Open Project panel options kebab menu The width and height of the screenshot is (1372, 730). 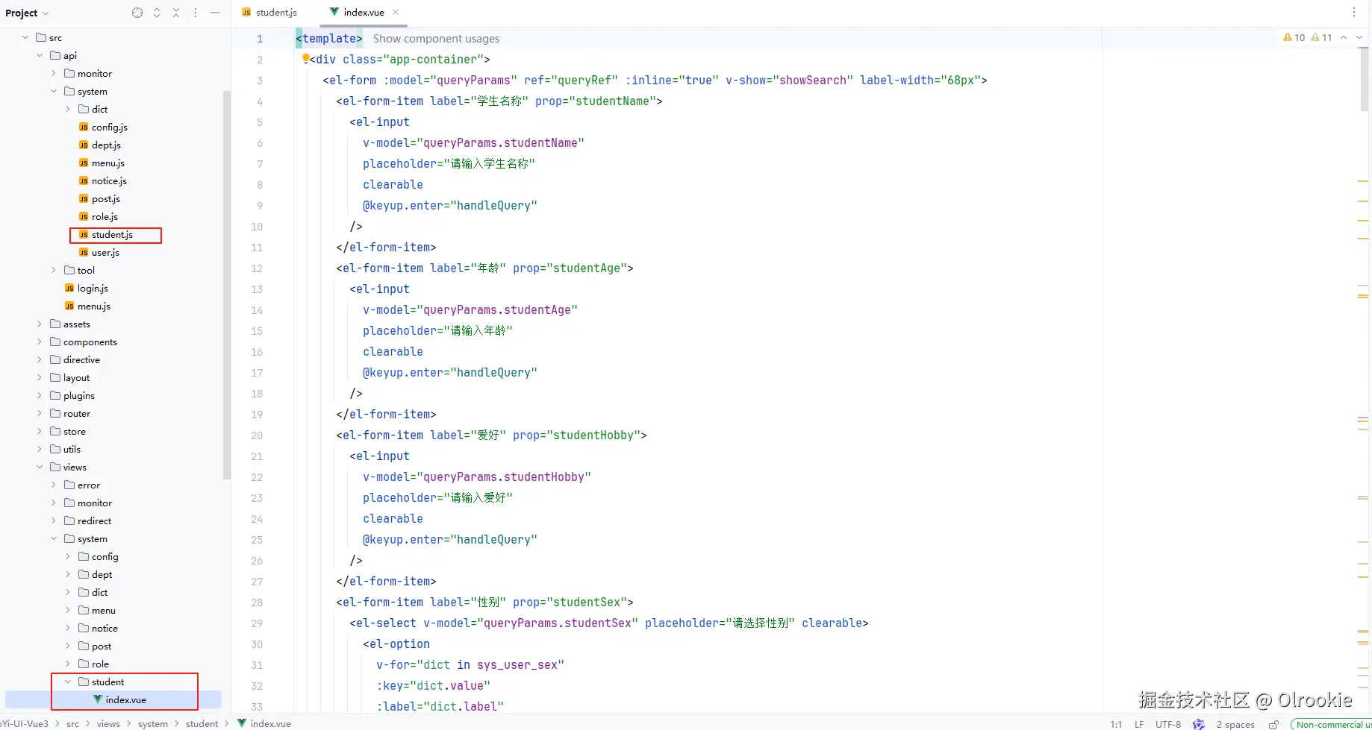[x=196, y=13]
